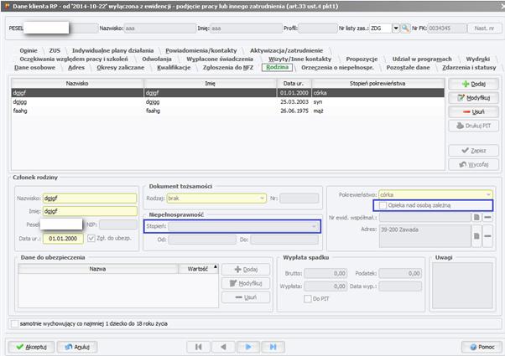This screenshot has height=356, width=505.
Task: Click the Drukuj PIT button
Action: tap(473, 126)
